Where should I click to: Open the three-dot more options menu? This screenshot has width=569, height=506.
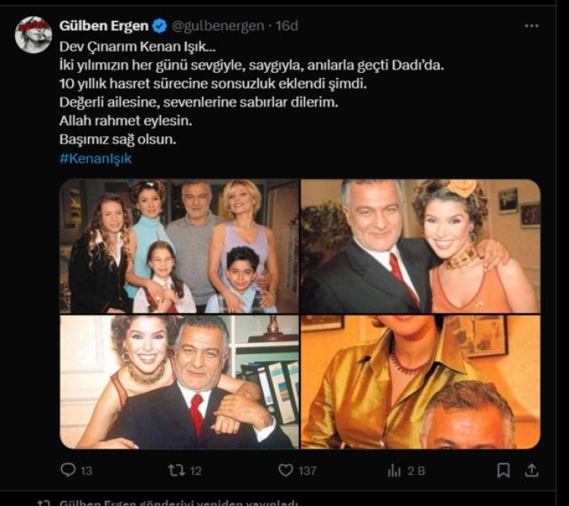(x=531, y=25)
